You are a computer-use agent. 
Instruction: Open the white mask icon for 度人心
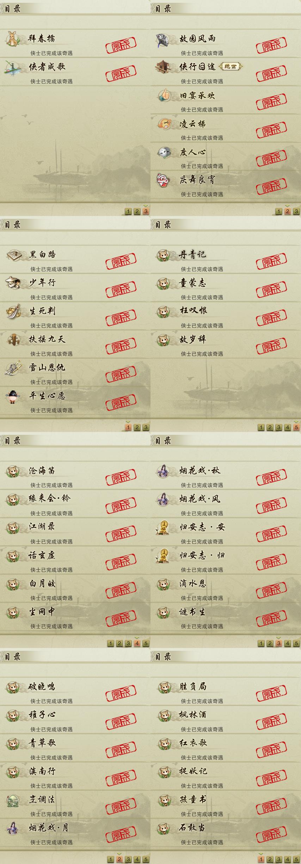[164, 152]
